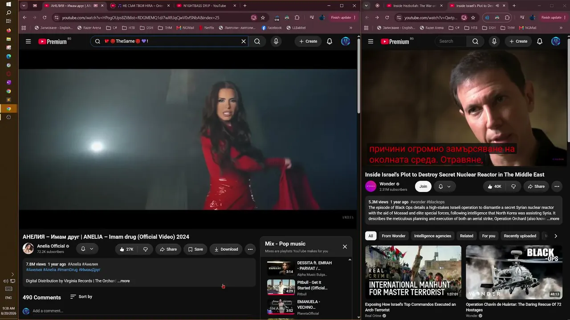Screen dimensions: 570x320
Task: Open more actions for the Anelia video
Action: [x=250, y=249]
